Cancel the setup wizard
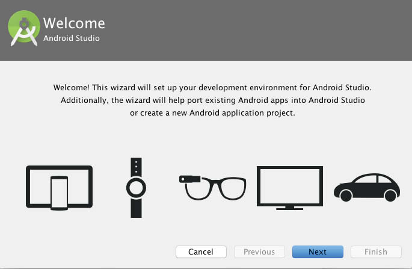The width and height of the screenshot is (412, 269). click(201, 252)
